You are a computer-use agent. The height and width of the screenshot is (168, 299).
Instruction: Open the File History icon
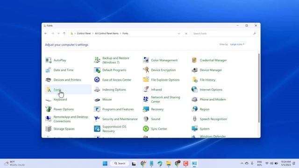pos(194,80)
